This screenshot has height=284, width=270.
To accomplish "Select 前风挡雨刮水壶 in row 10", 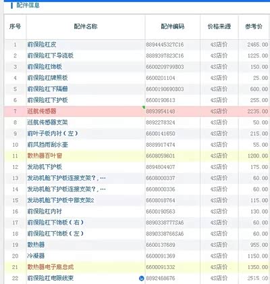I will 47,145.
